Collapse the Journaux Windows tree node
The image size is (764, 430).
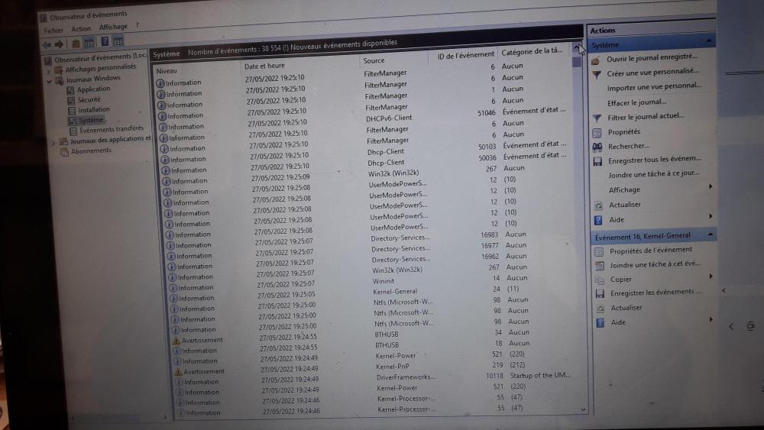pyautogui.click(x=49, y=81)
